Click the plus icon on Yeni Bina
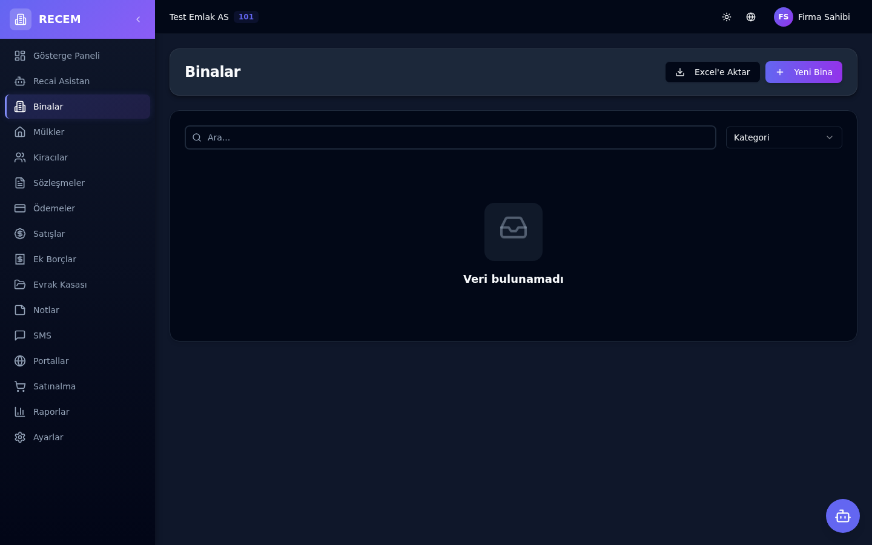Screen dimensions: 872x545 [x=780, y=72]
